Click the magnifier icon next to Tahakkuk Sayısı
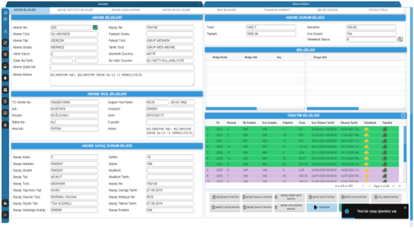 [400, 39]
